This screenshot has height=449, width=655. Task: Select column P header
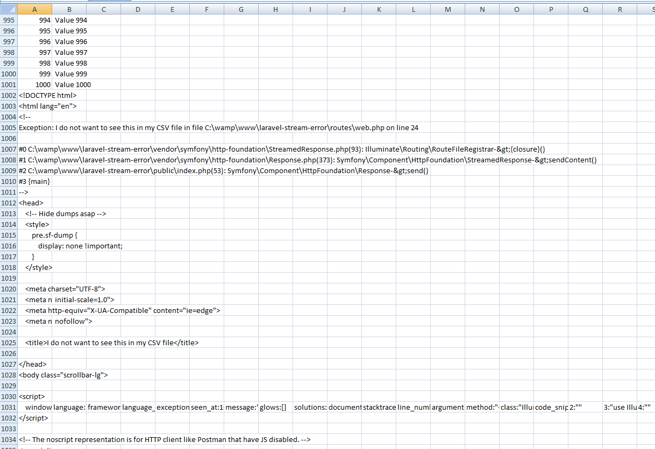pos(551,9)
